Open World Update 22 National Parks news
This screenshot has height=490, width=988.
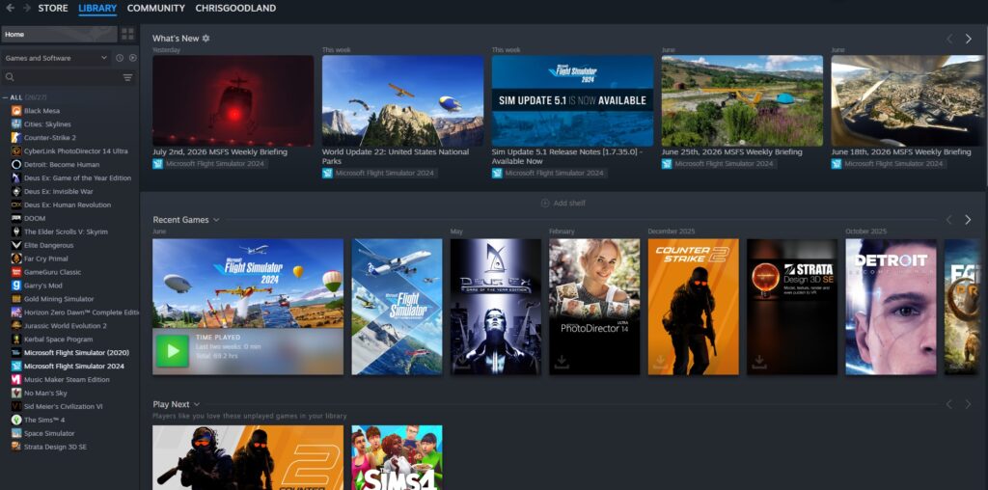pyautogui.click(x=402, y=100)
